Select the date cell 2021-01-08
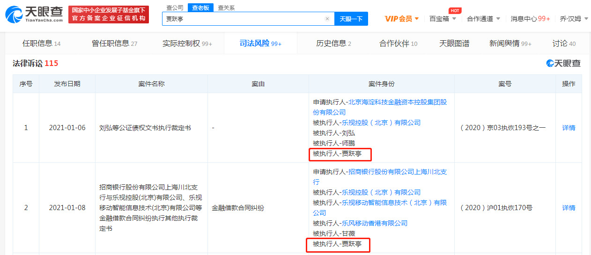This screenshot has width=591, height=255. coord(67,208)
